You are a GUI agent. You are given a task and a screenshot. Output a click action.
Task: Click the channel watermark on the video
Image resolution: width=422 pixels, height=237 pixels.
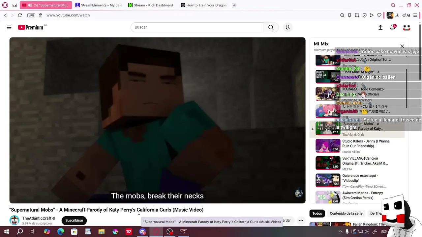(299, 193)
